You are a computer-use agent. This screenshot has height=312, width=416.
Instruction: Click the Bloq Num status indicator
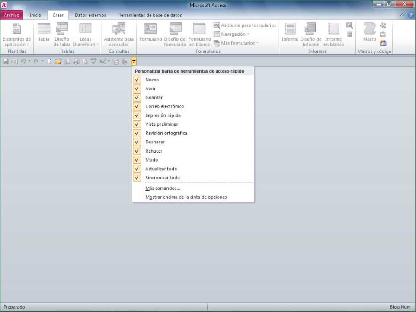click(x=400, y=307)
